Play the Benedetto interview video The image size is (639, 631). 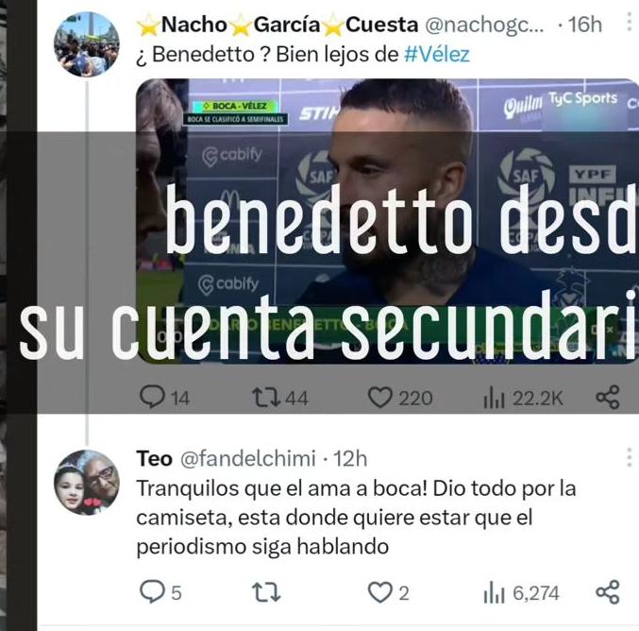(387, 221)
